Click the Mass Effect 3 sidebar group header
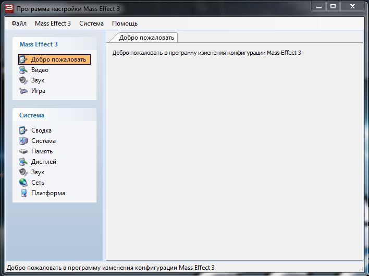369x276 pixels. pos(54,44)
